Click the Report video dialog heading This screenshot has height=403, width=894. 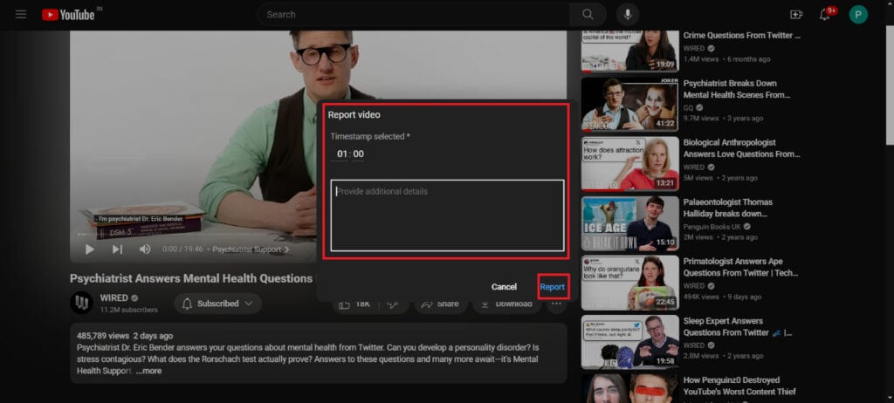click(354, 114)
